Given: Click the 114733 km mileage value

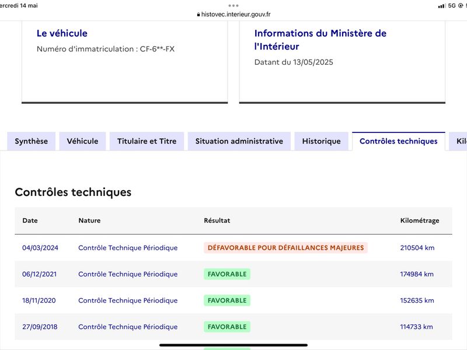Looking at the screenshot, I should [x=416, y=327].
